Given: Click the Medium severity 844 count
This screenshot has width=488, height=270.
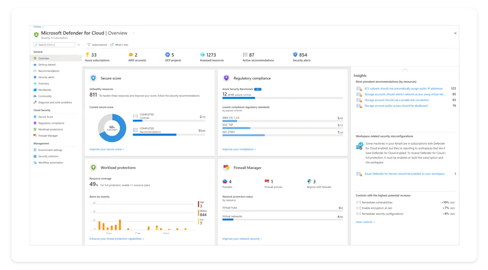Looking at the screenshot, I should [x=203, y=215].
